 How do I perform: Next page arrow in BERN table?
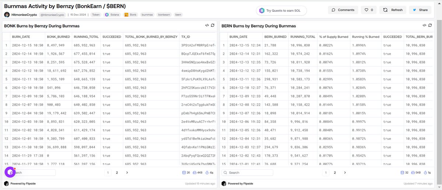pos(345,172)
